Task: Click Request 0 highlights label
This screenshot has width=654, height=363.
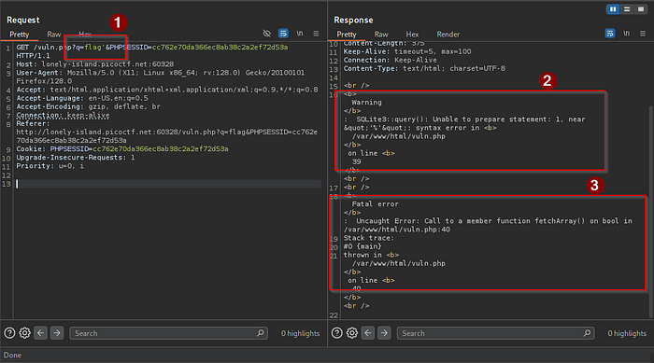Action: (x=300, y=333)
